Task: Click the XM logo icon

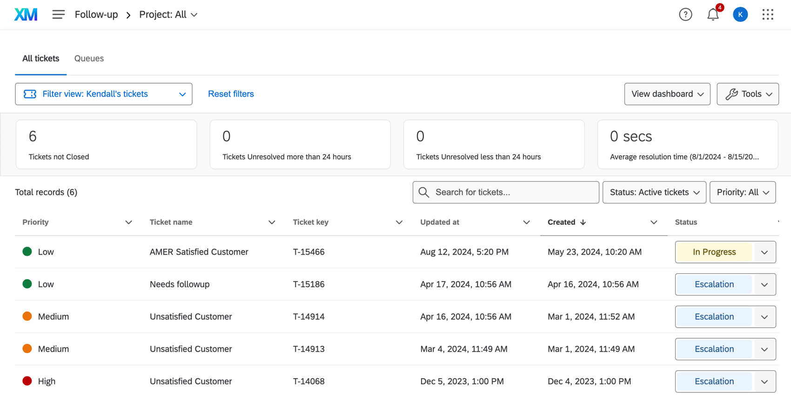Action: pyautogui.click(x=26, y=14)
